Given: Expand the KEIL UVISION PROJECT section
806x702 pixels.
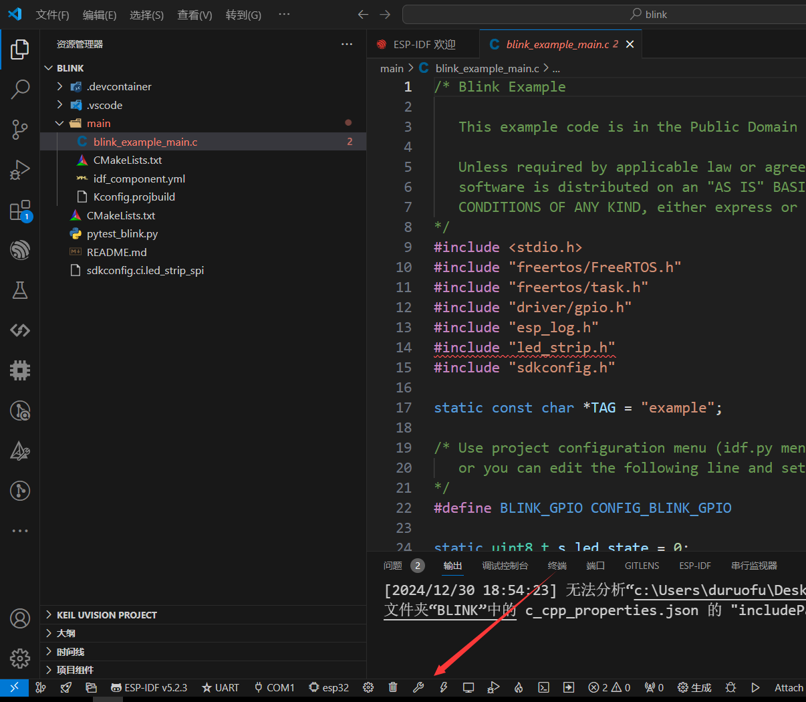Looking at the screenshot, I should point(107,615).
